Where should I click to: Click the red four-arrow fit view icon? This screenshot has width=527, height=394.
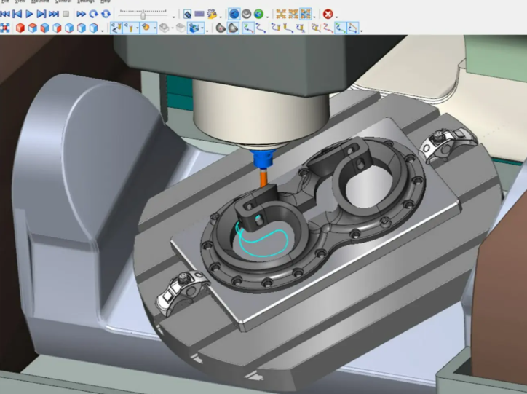(4, 28)
